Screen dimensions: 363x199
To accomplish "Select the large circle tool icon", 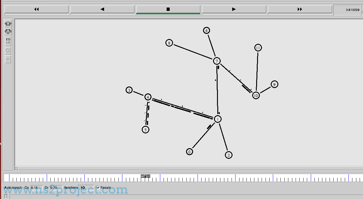I will tap(8, 51).
